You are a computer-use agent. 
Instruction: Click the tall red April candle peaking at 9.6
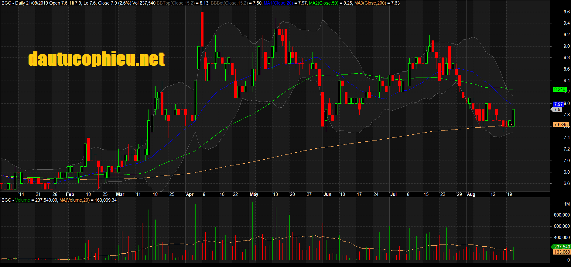coord(202,29)
